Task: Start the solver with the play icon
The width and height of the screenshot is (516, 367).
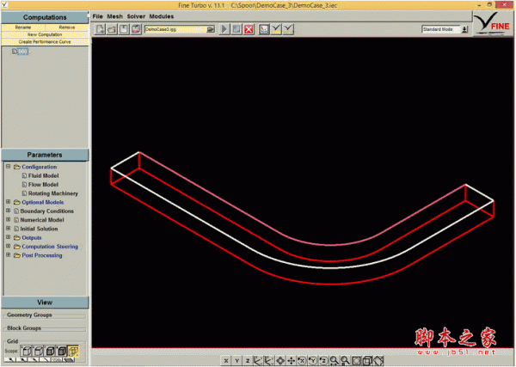Action: pyautogui.click(x=224, y=29)
